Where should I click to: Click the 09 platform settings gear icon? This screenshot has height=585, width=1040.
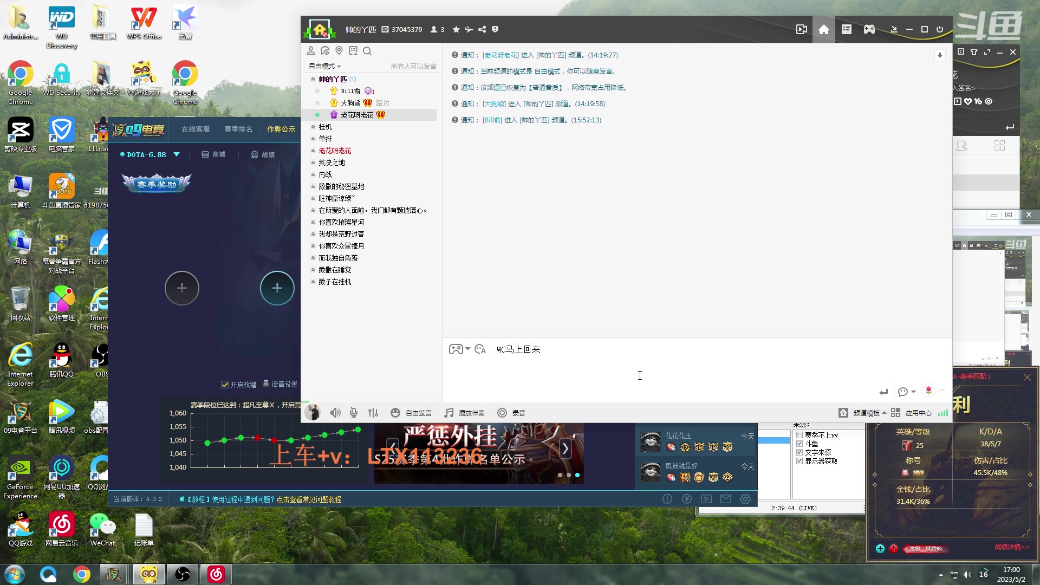pos(745,499)
